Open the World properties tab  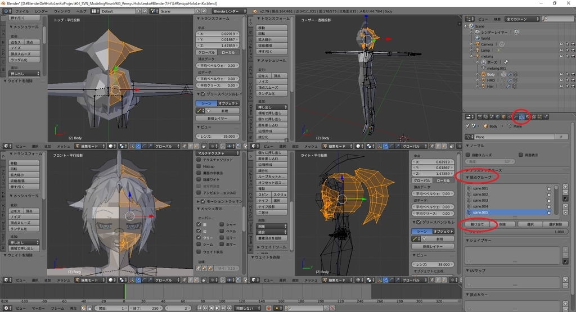(x=498, y=117)
